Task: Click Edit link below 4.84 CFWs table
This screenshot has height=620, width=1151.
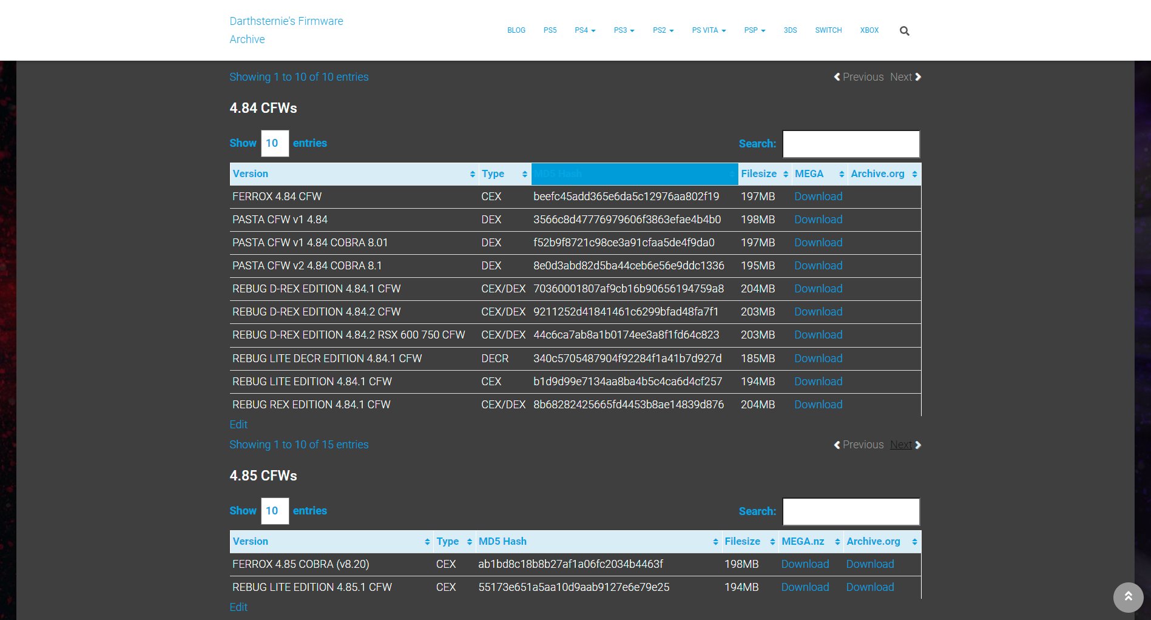Action: tap(238, 425)
